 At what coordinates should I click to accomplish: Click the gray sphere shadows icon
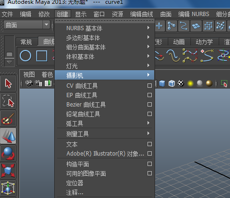(x=199, y=83)
